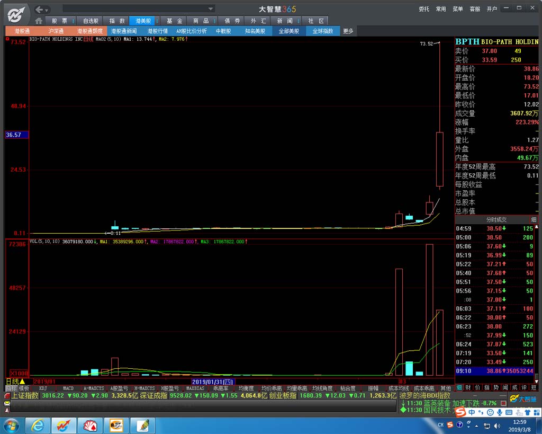Screen dimensions: 542x434
Task: Open the 社区 main tab
Action: pos(315,21)
